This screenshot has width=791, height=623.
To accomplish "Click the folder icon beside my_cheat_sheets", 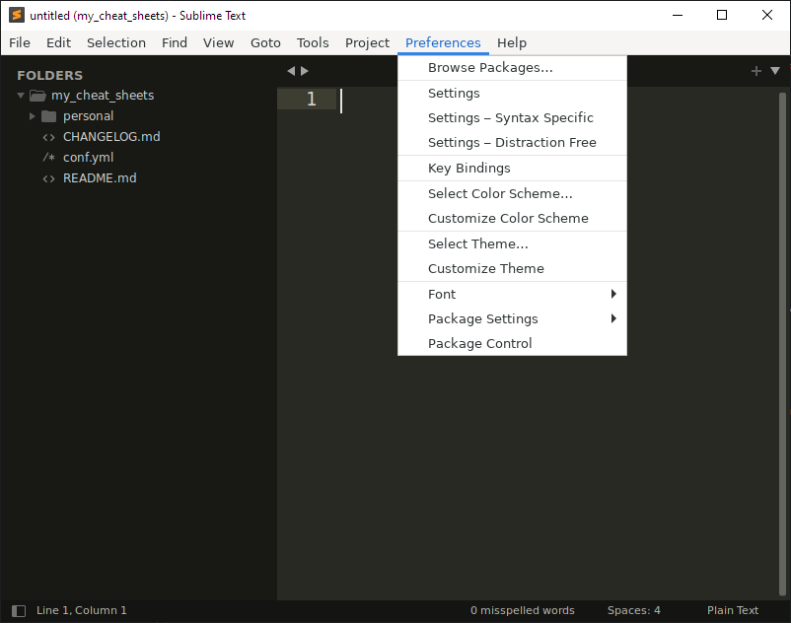I will pos(36,95).
